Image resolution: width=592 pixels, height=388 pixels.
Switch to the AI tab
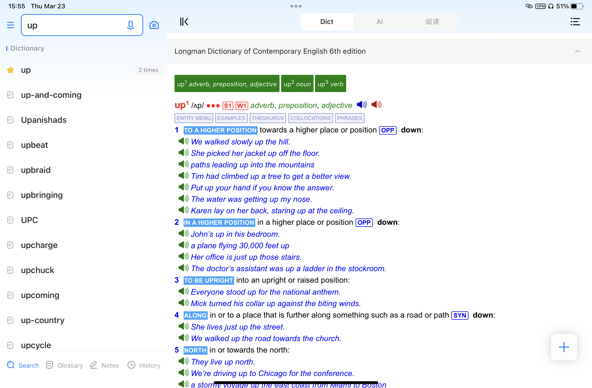379,22
